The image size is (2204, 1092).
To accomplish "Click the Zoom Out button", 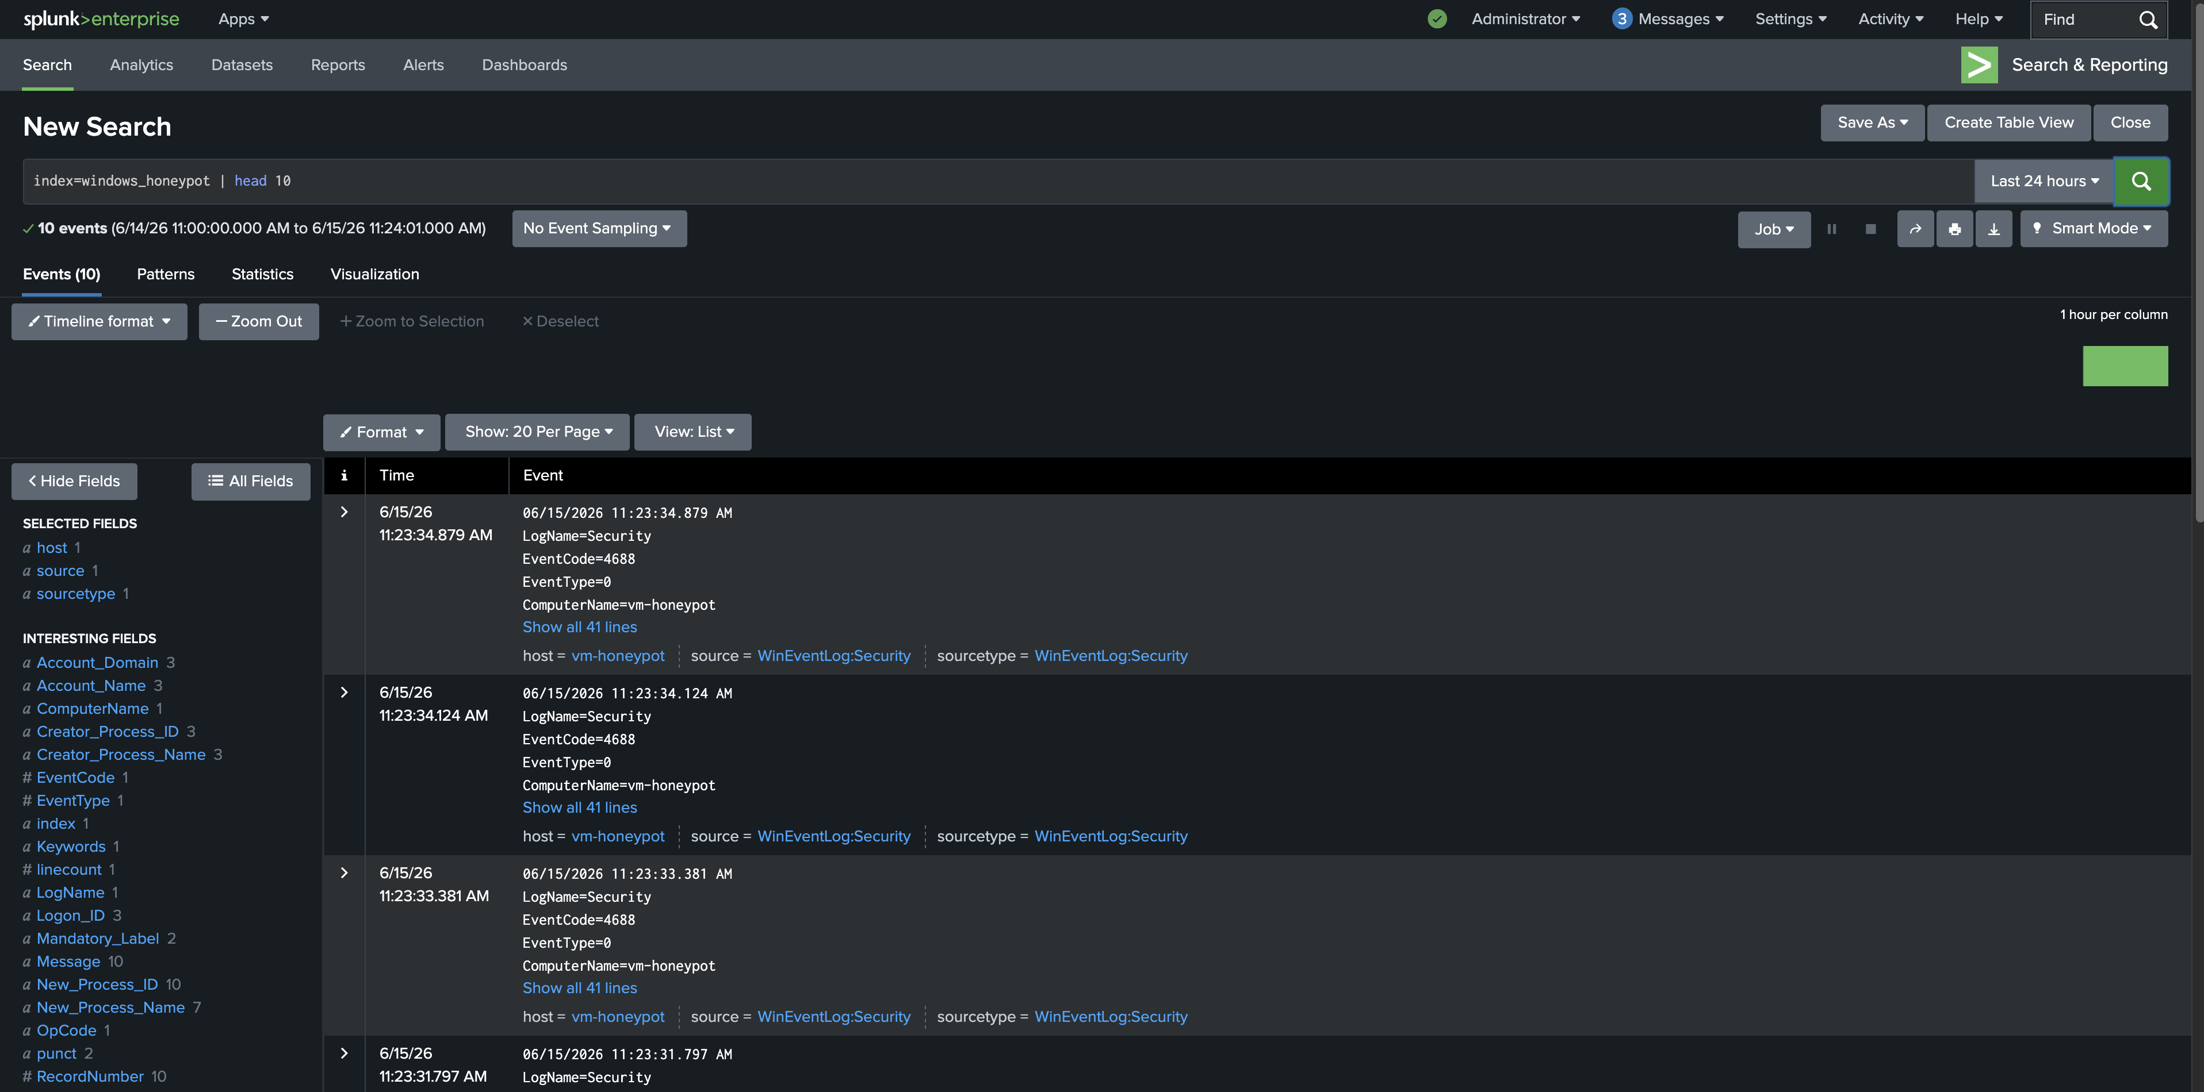I will coord(259,321).
